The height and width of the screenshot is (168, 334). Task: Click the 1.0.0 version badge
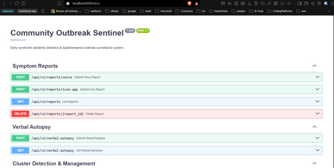tap(130, 30)
